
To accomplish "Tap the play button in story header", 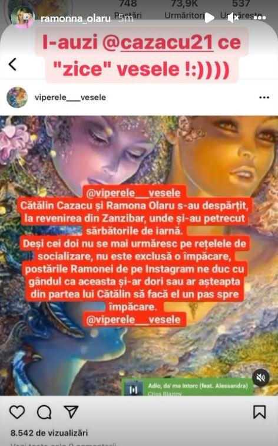I will pyautogui.click(x=209, y=18).
